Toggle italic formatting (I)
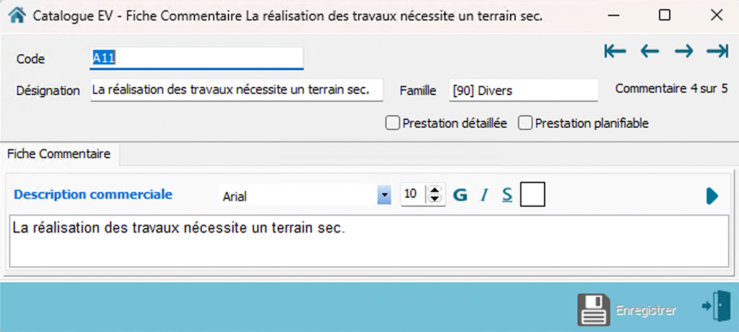This screenshot has width=739, height=332. (484, 195)
